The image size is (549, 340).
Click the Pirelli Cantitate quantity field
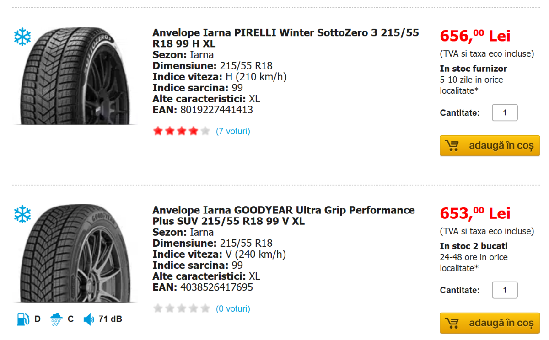505,113
